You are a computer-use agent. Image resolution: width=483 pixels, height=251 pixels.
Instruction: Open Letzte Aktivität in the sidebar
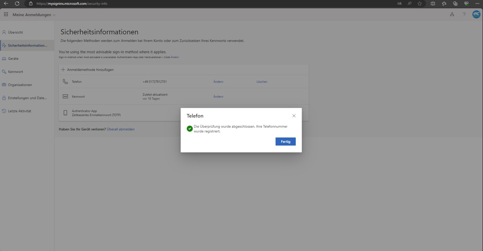[x=20, y=111]
